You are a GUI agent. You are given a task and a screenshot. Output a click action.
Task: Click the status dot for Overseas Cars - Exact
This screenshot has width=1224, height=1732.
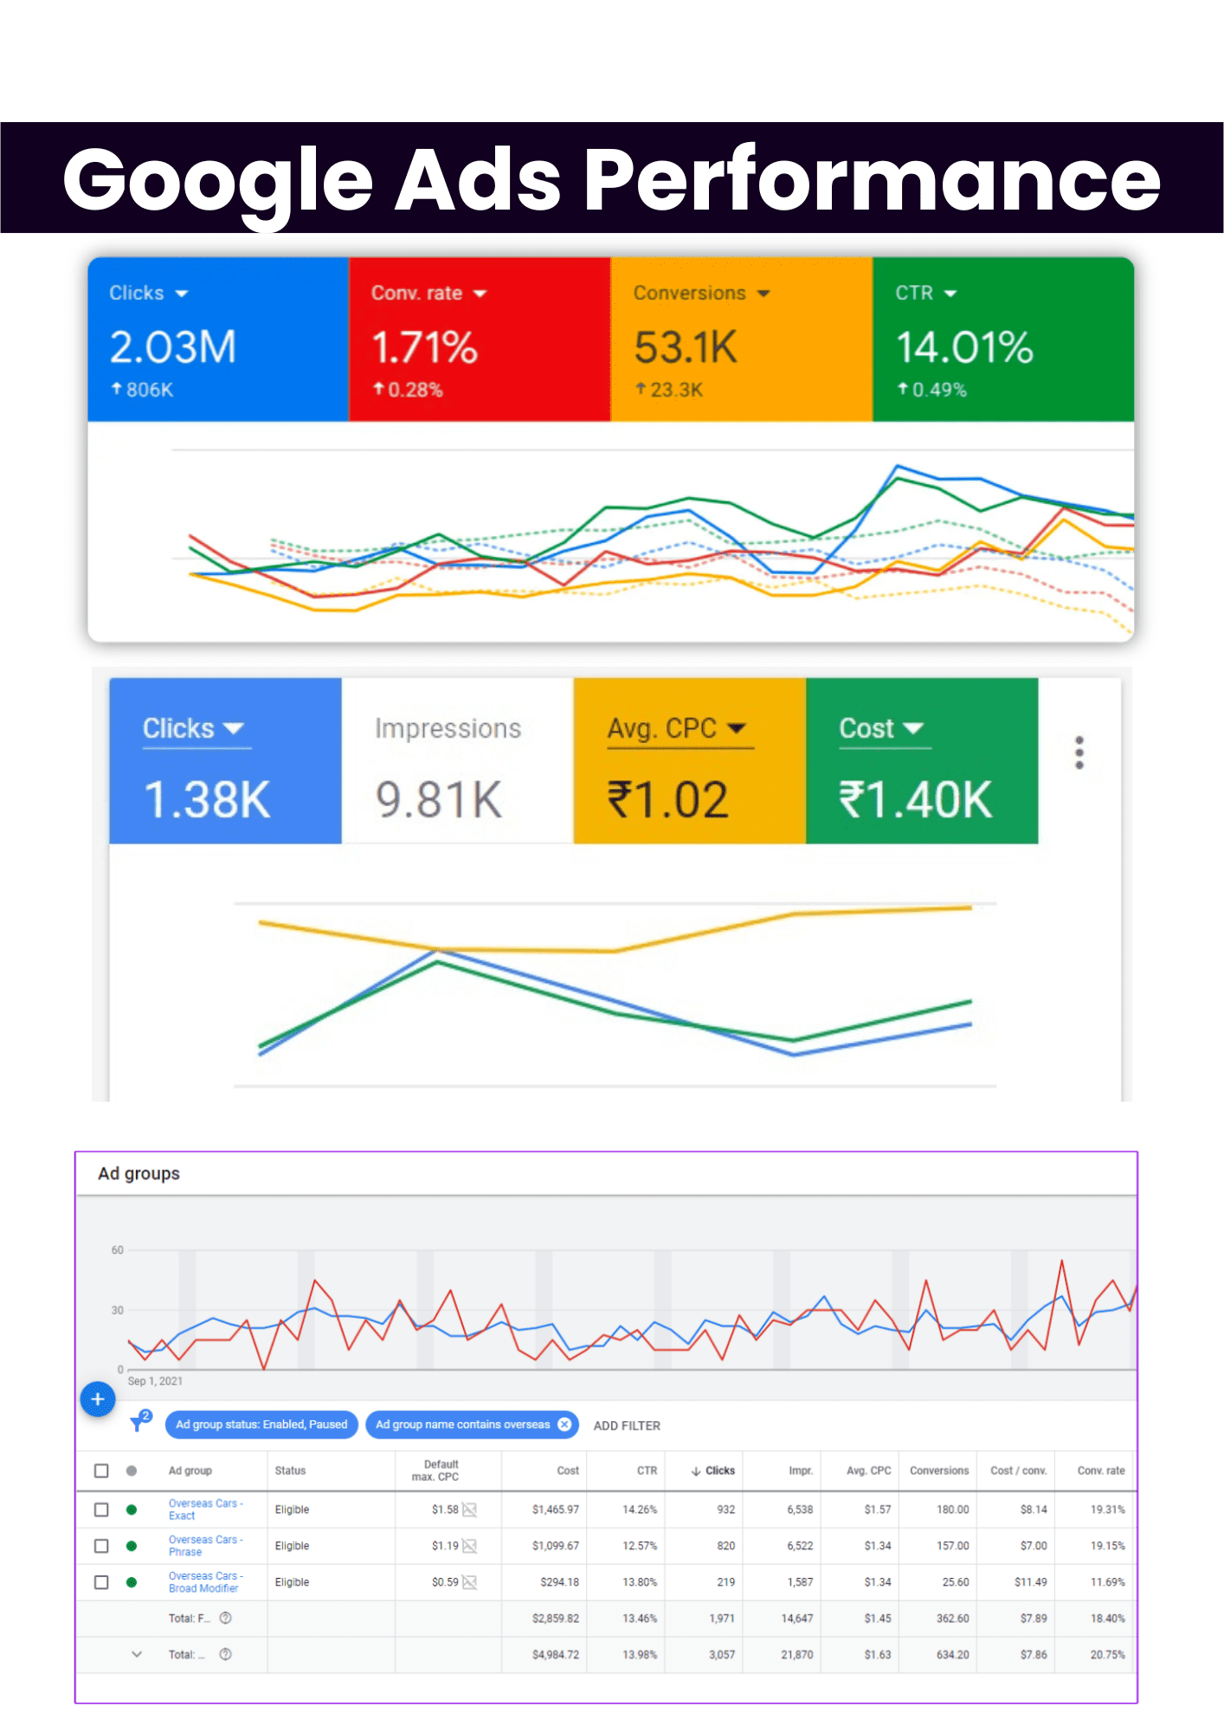(x=132, y=1509)
